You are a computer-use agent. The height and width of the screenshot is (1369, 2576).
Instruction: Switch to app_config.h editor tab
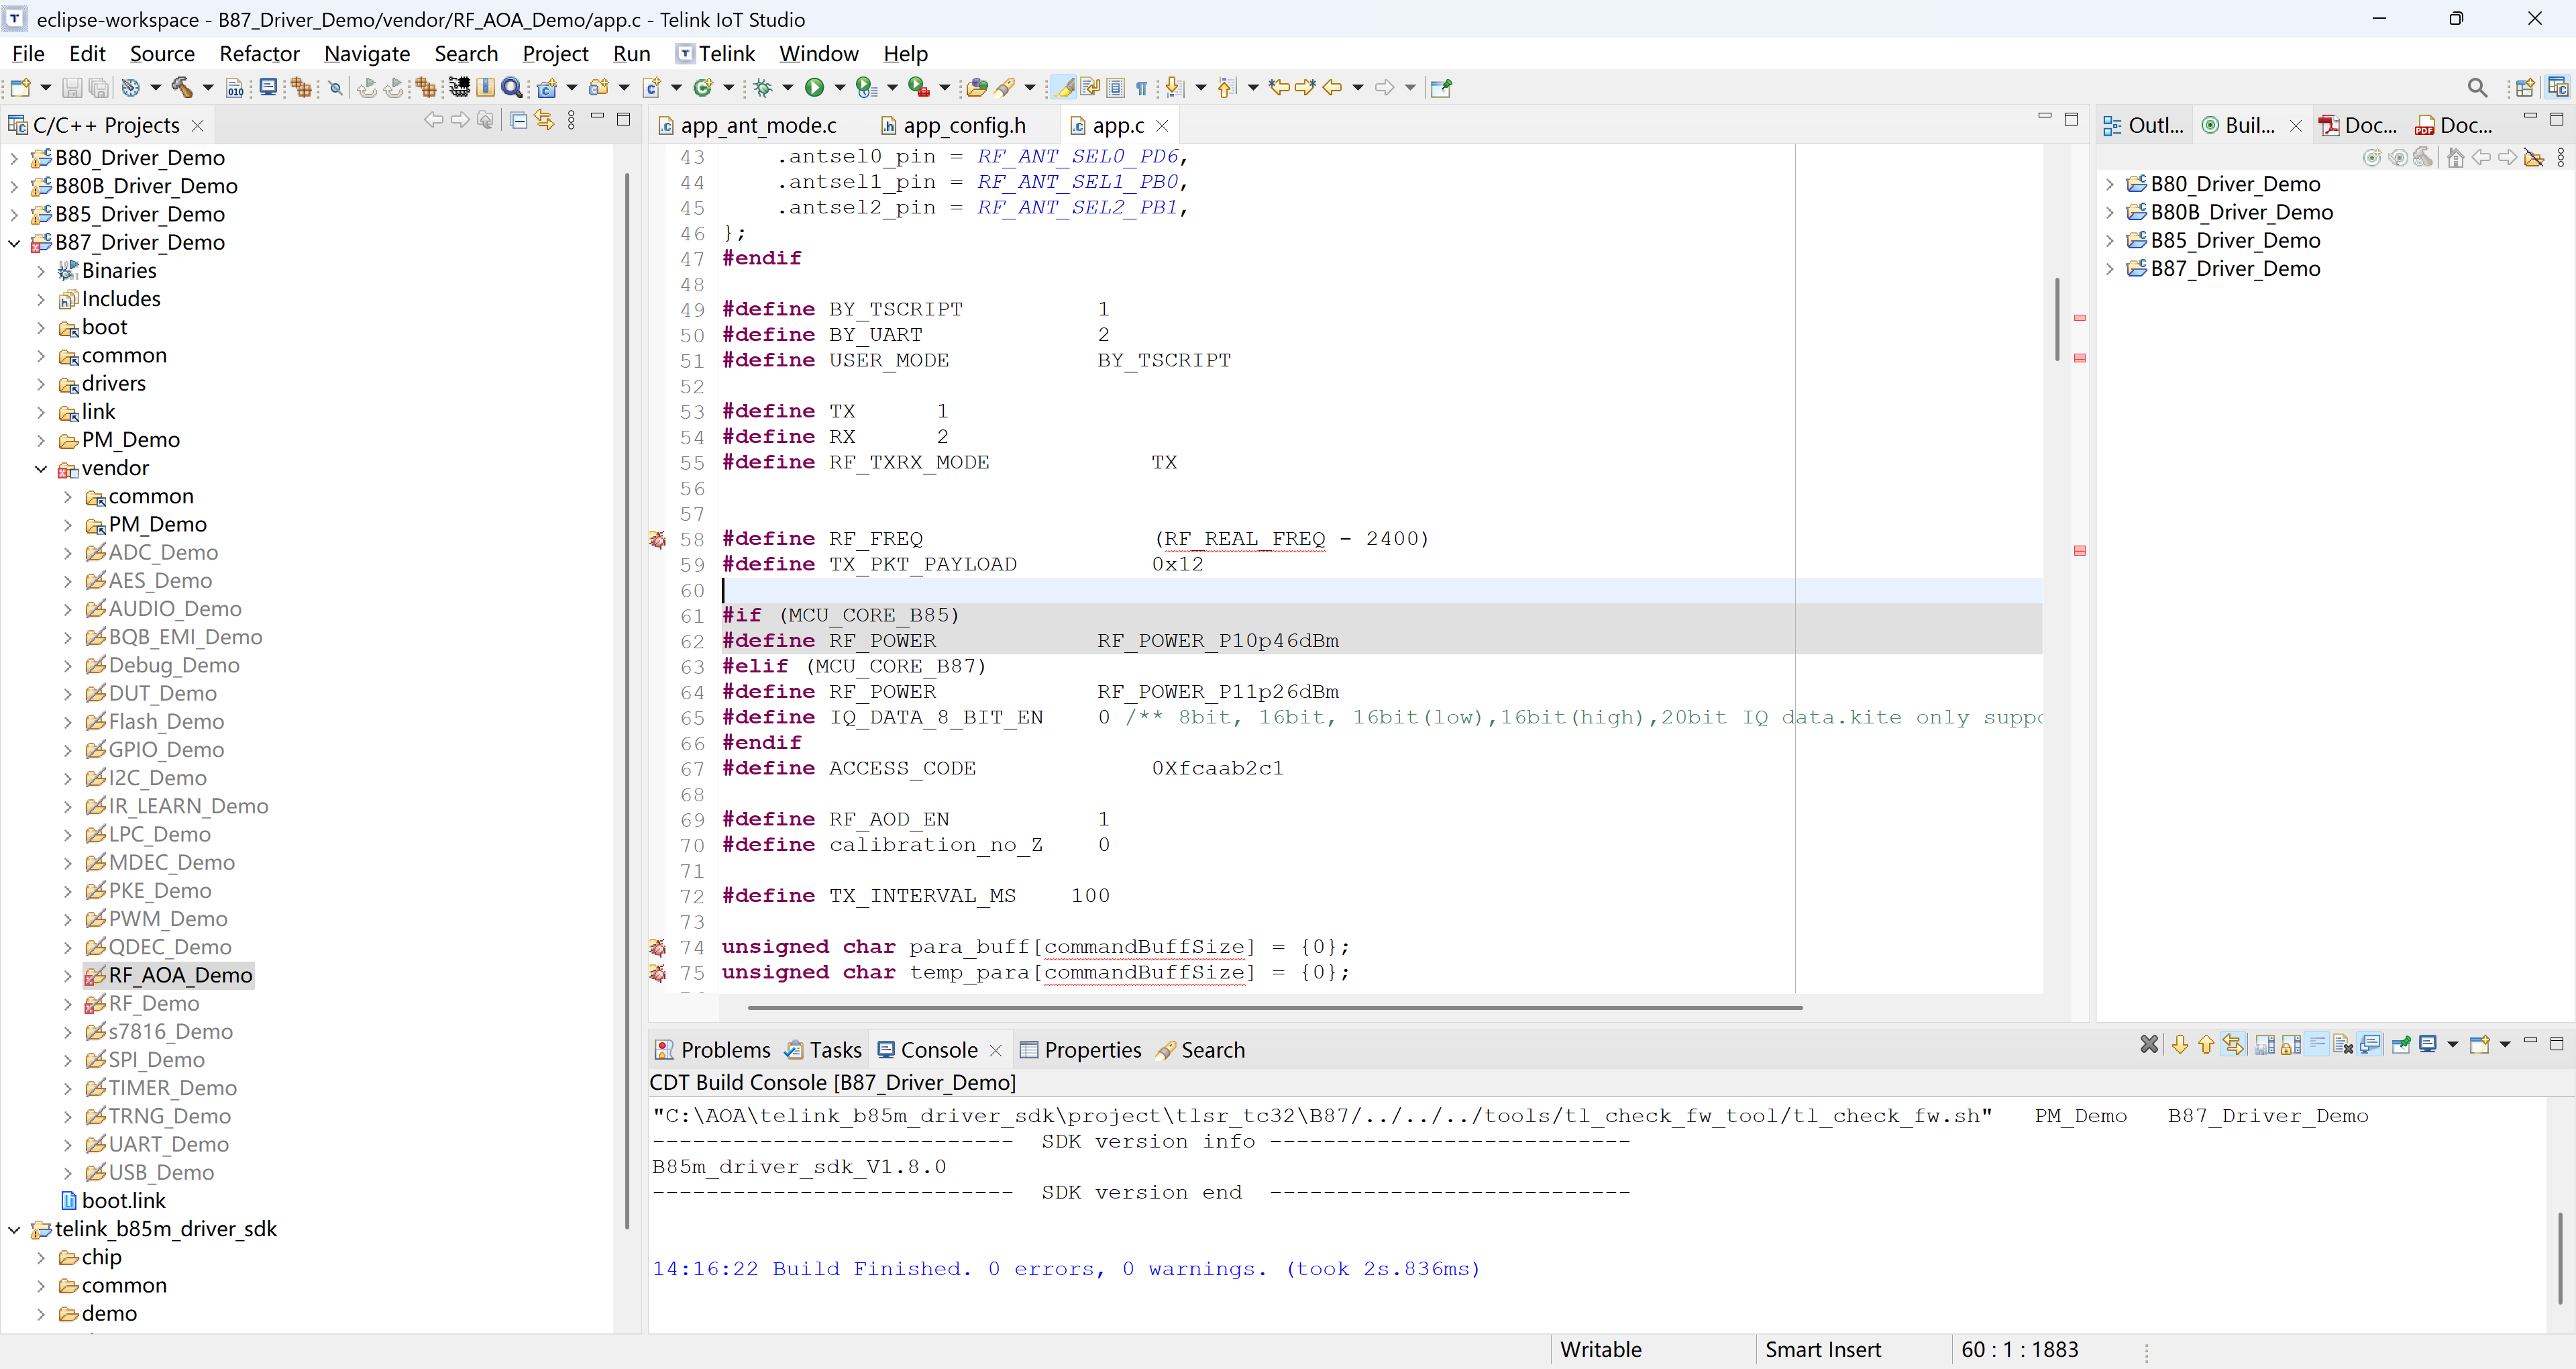pyautogui.click(x=963, y=126)
